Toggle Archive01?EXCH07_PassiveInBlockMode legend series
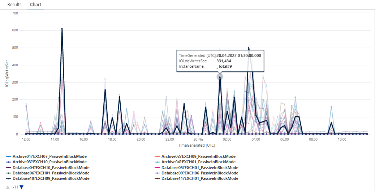This screenshot has width=375, height=191. 46,157
